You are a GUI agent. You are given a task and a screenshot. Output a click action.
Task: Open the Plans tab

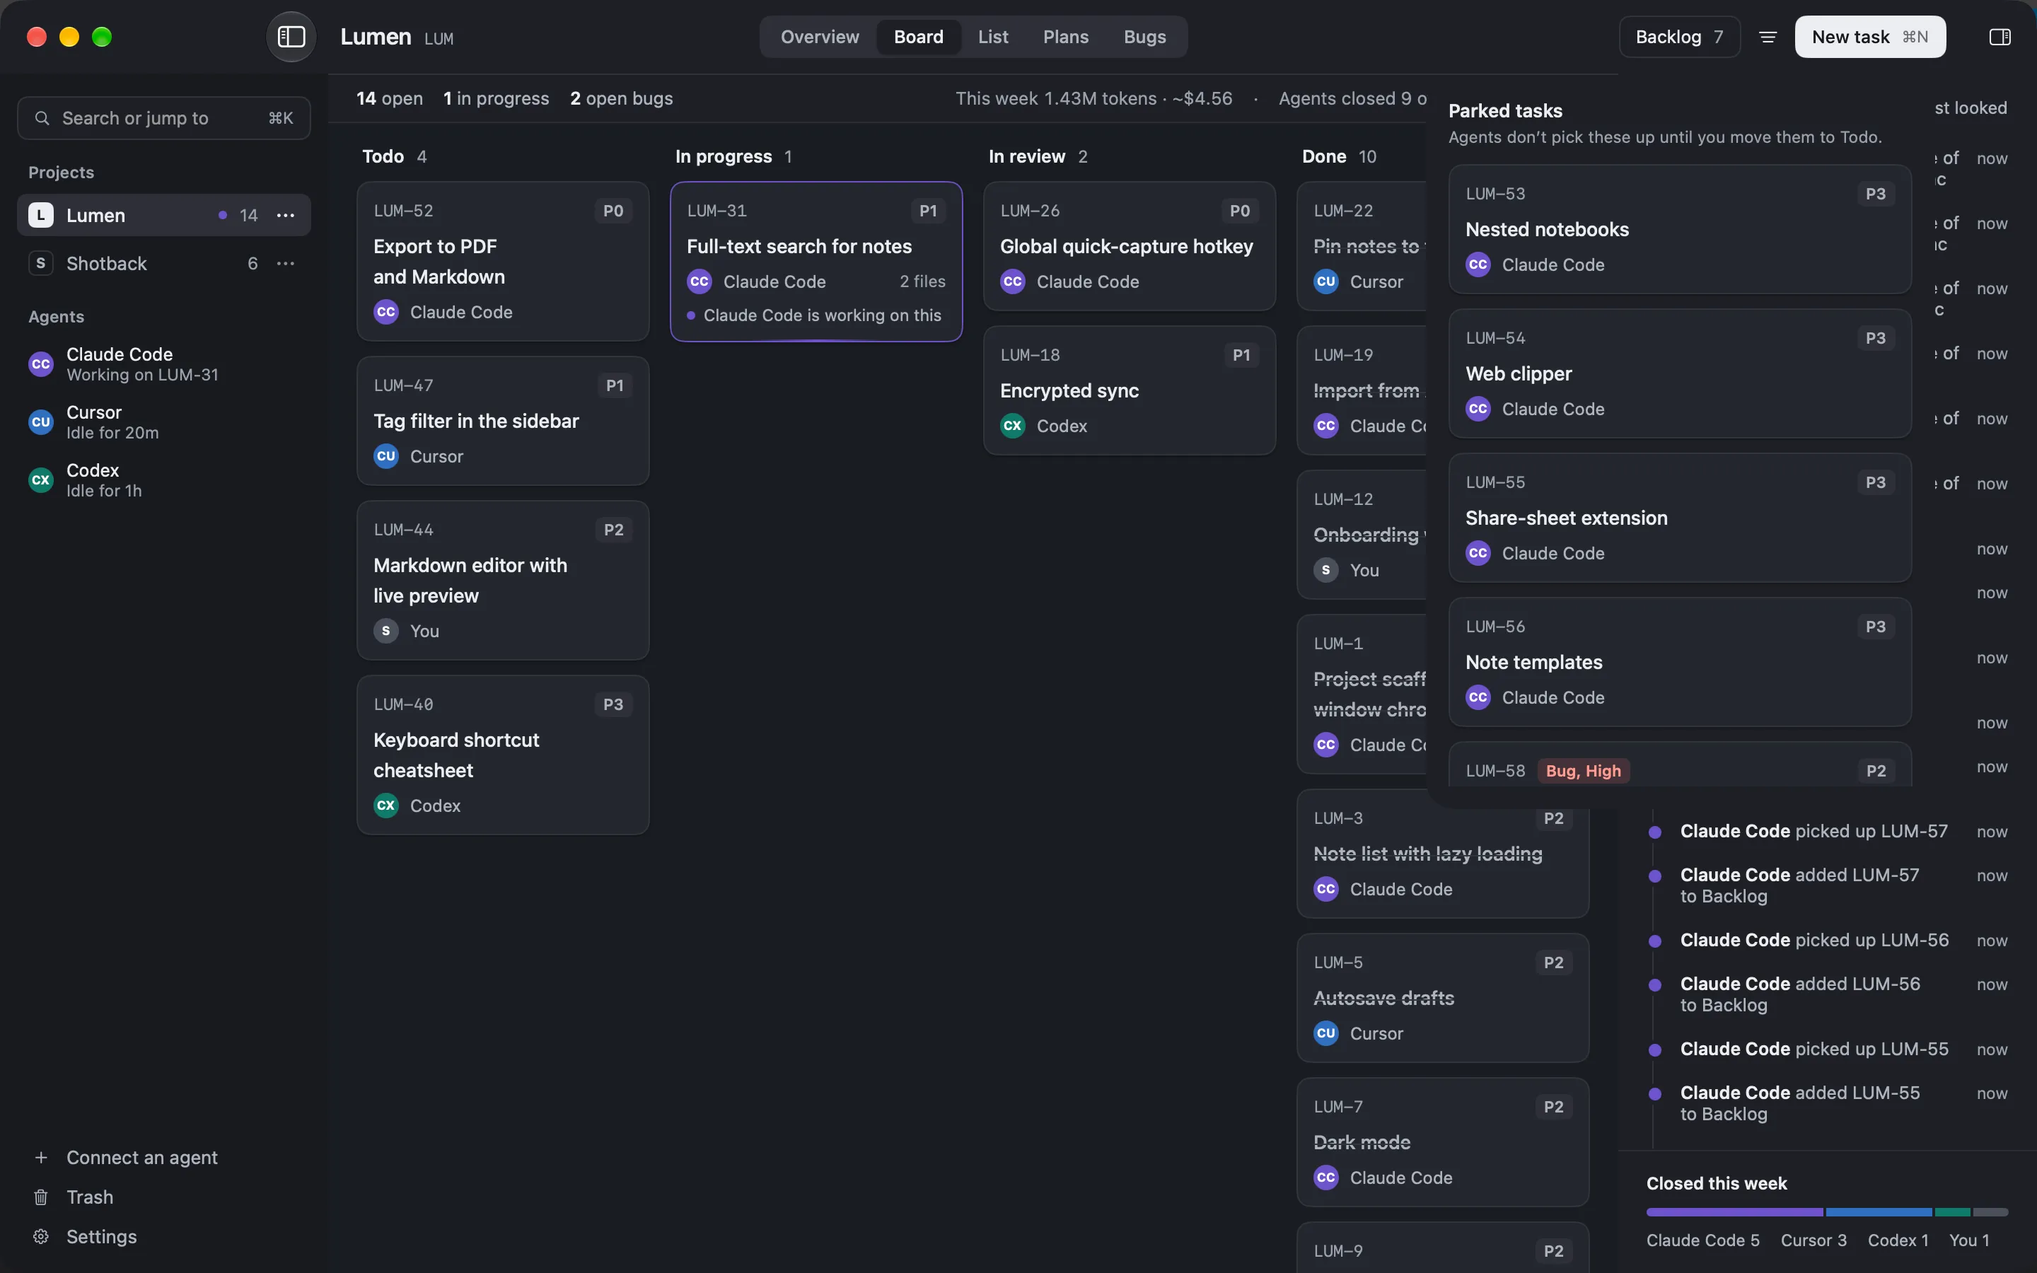(x=1066, y=37)
